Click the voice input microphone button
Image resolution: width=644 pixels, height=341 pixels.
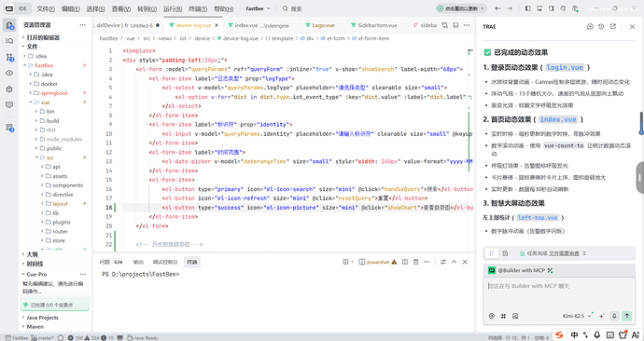[614, 316]
